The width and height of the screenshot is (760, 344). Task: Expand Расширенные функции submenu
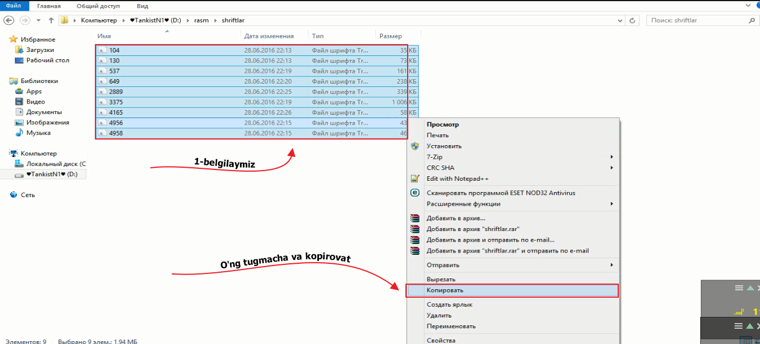coord(513,204)
